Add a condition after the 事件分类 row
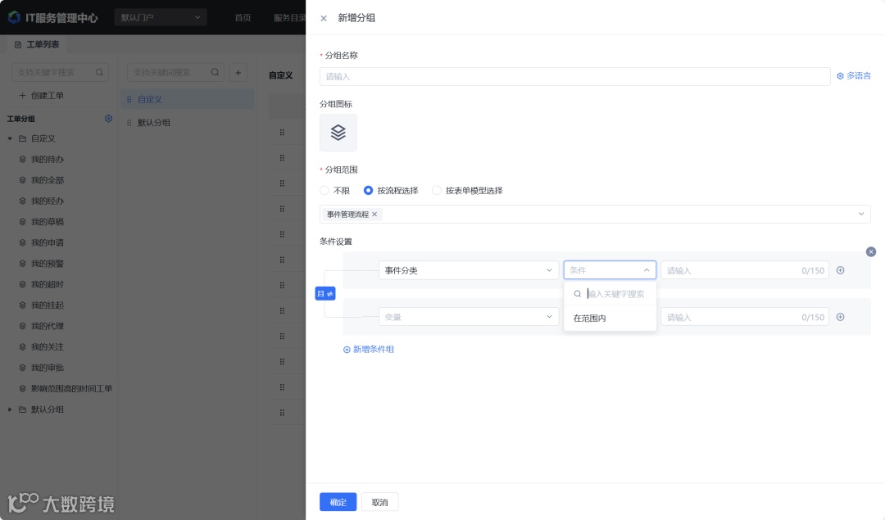 tap(841, 270)
